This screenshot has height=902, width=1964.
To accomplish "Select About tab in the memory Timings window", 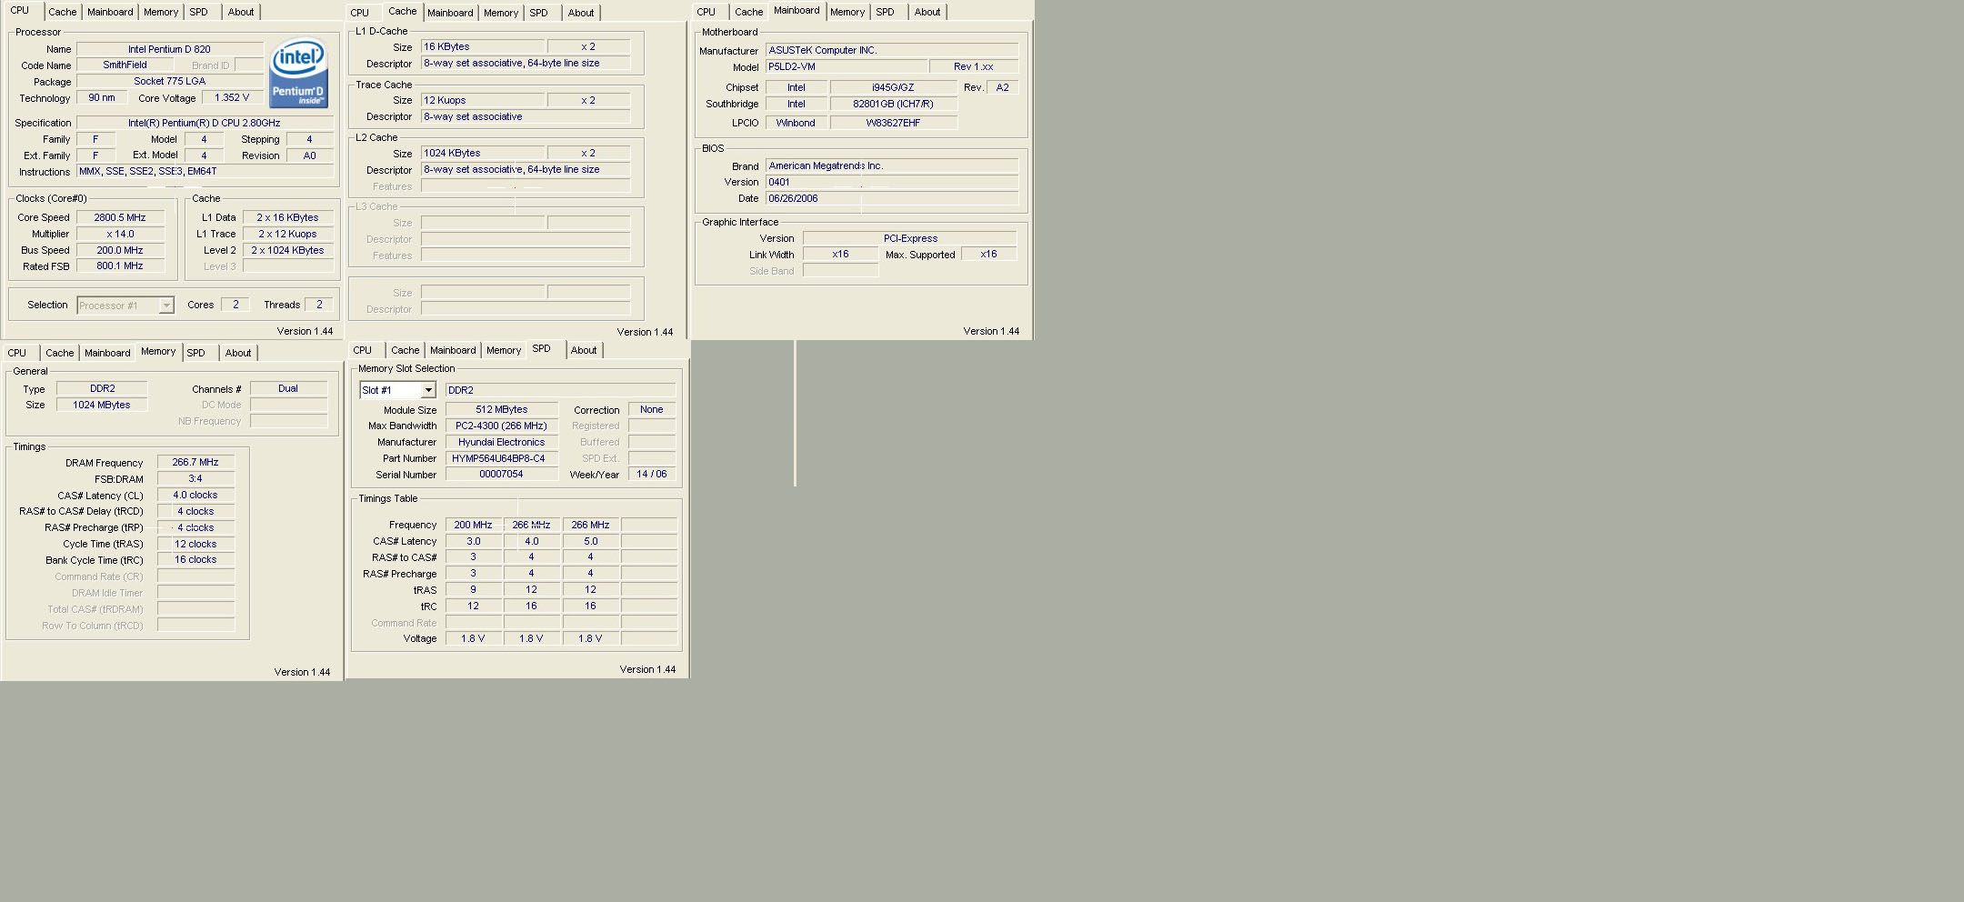I will (x=238, y=353).
